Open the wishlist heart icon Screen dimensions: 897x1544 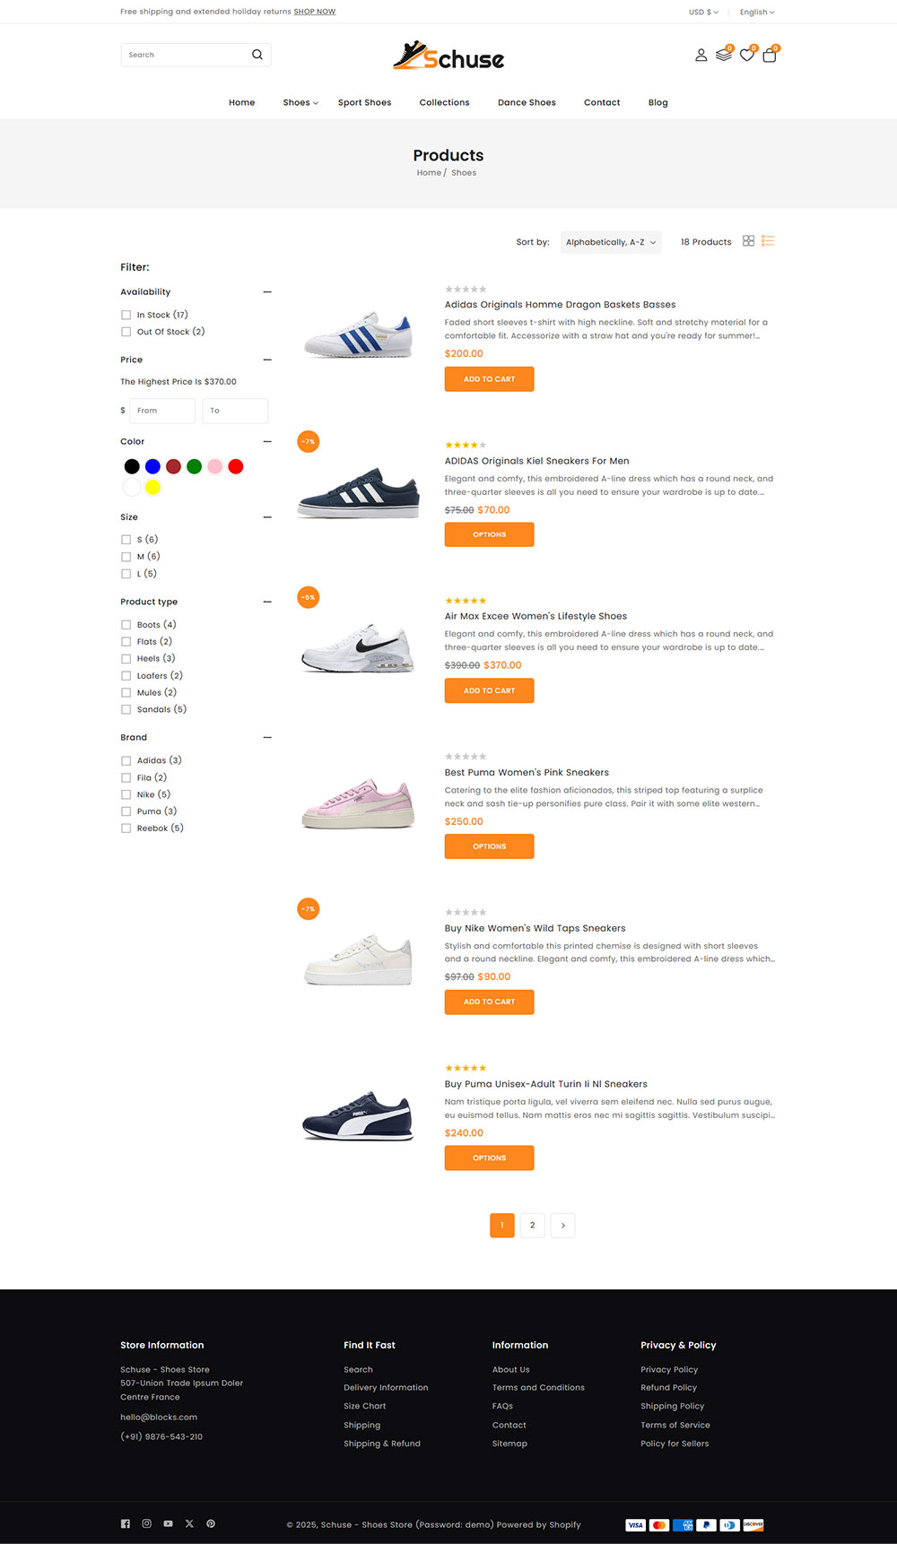click(746, 55)
